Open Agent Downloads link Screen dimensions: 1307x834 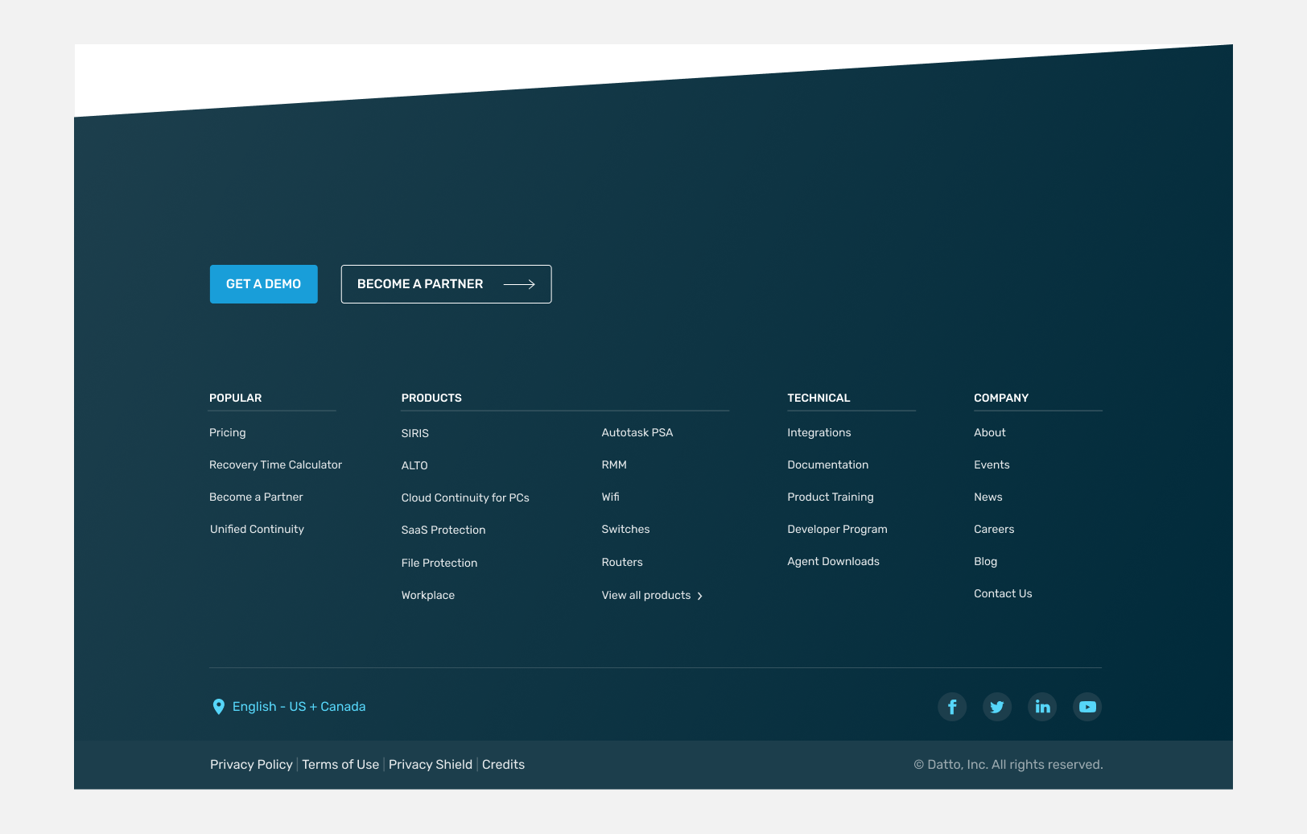pos(833,561)
